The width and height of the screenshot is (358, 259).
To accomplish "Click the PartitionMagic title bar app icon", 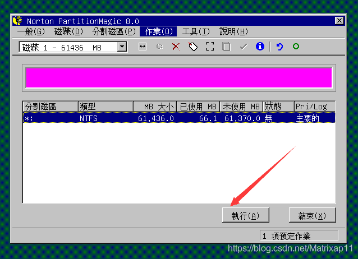I will (x=18, y=21).
